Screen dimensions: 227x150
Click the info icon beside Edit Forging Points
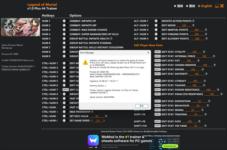(x=206, y=34)
